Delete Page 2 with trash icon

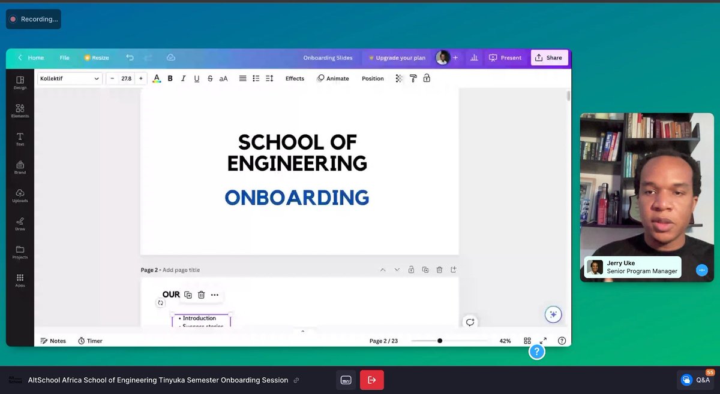(x=439, y=270)
